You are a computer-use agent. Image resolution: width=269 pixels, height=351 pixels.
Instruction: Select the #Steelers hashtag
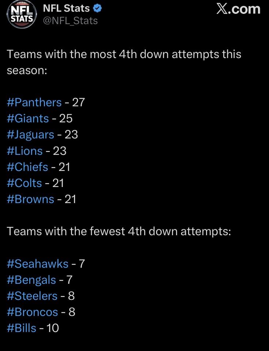pos(32,296)
